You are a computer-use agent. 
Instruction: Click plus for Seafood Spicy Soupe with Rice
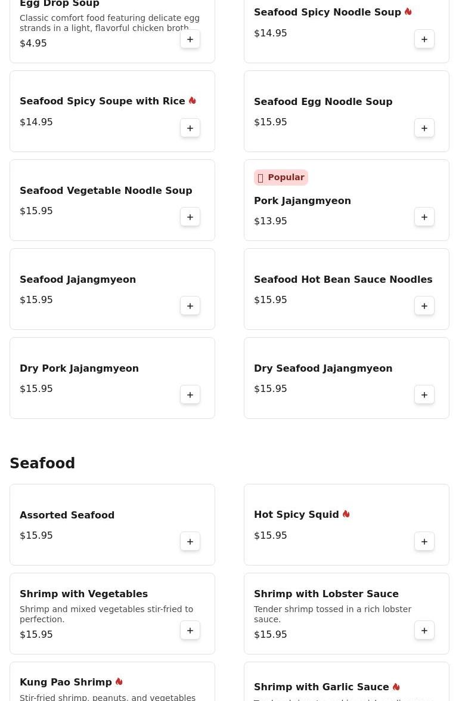(190, 128)
